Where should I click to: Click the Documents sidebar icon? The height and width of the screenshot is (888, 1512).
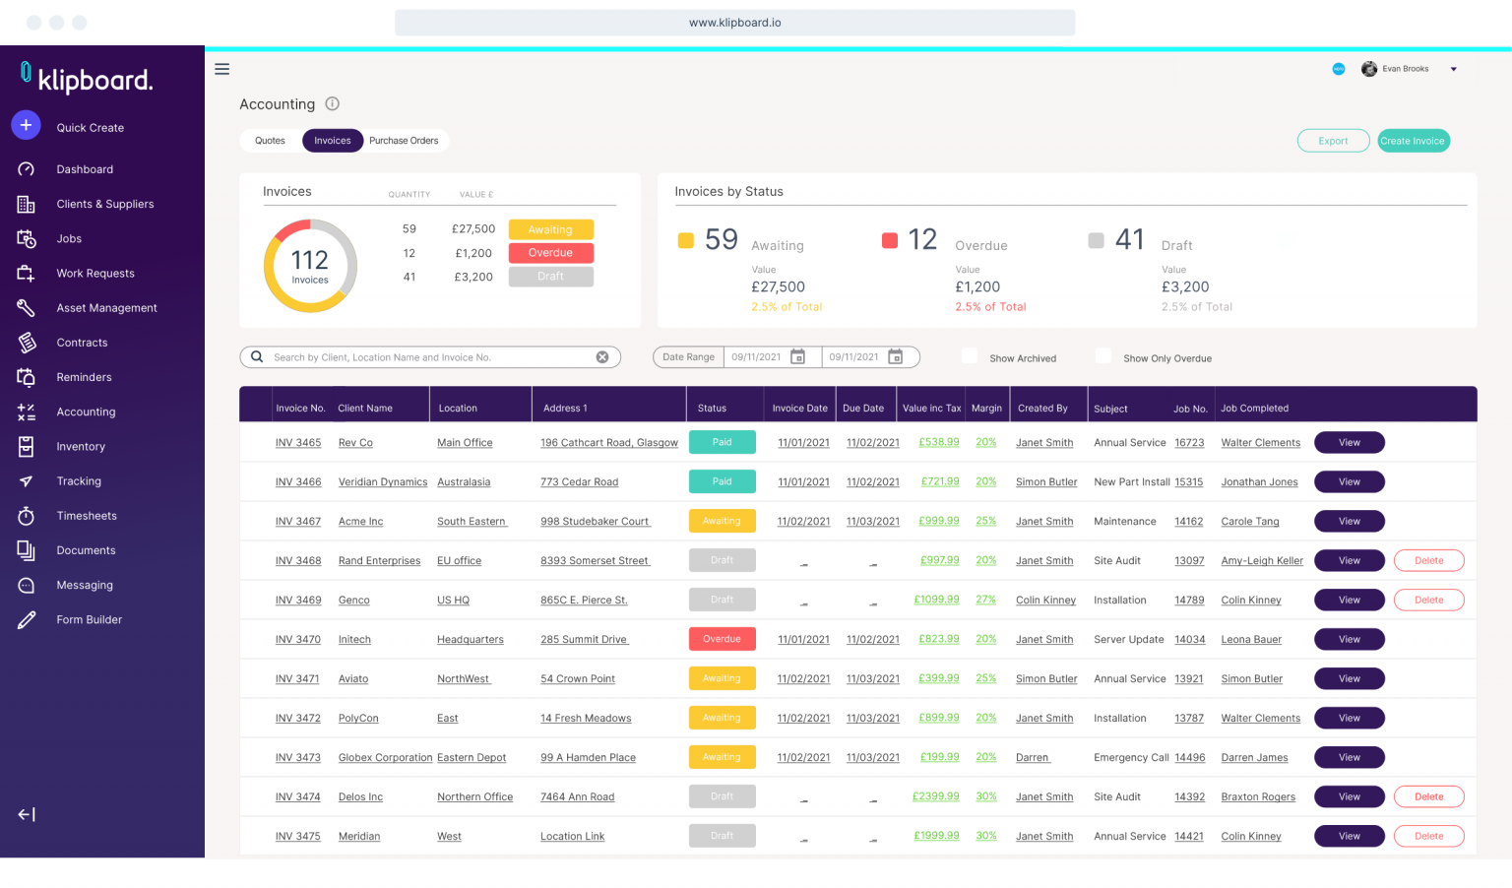(27, 550)
